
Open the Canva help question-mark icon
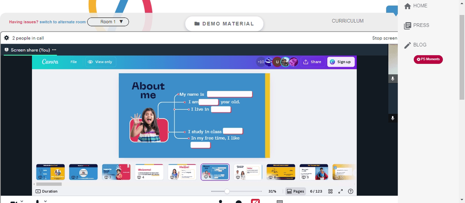351,191
